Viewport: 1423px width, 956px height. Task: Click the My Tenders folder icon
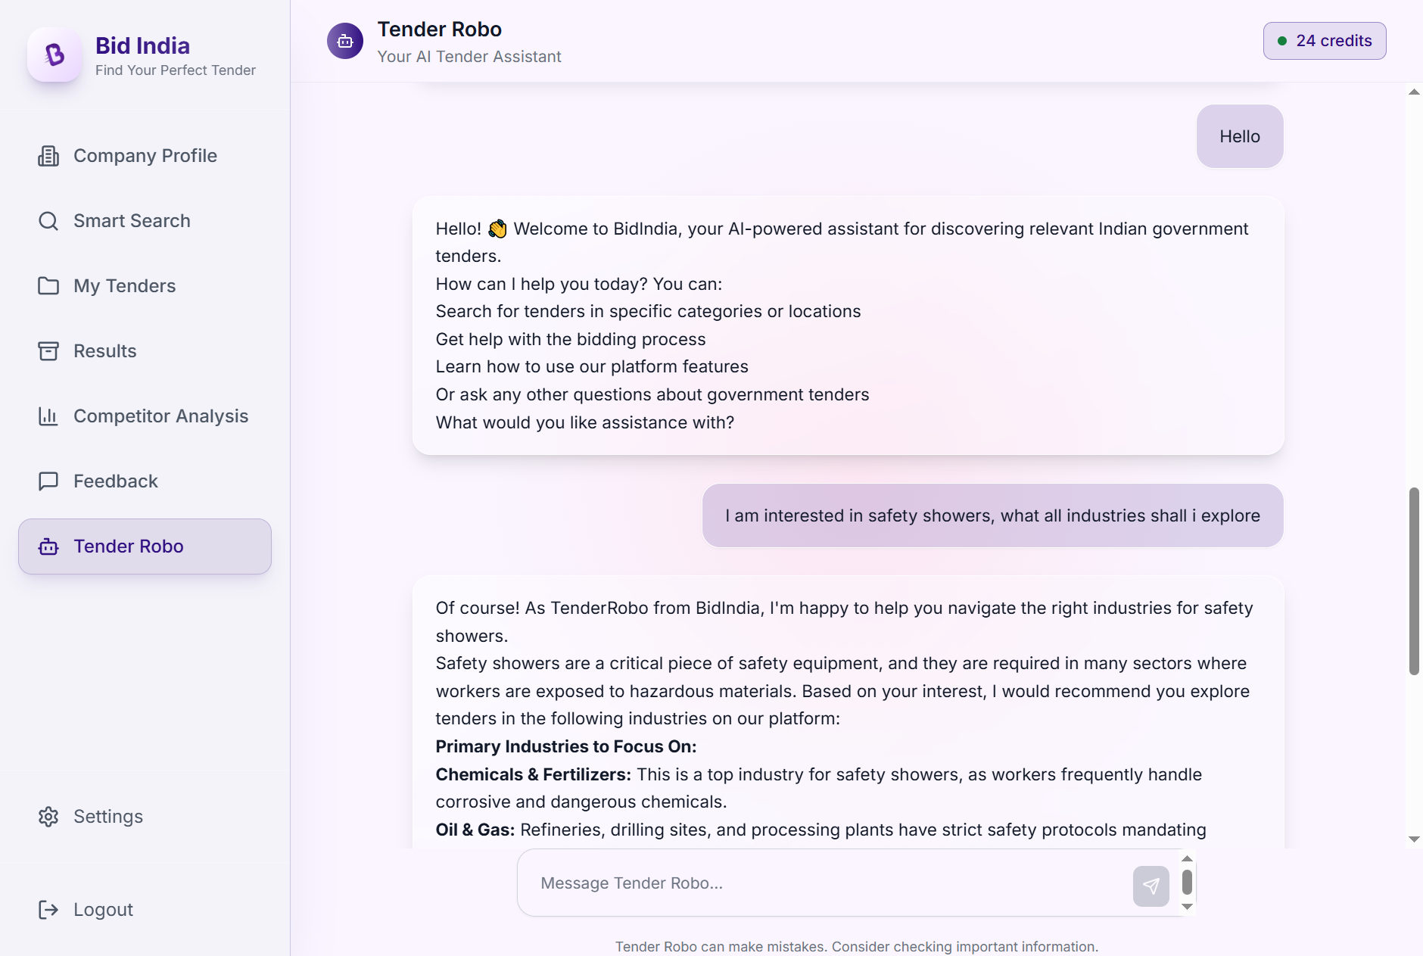(x=48, y=286)
